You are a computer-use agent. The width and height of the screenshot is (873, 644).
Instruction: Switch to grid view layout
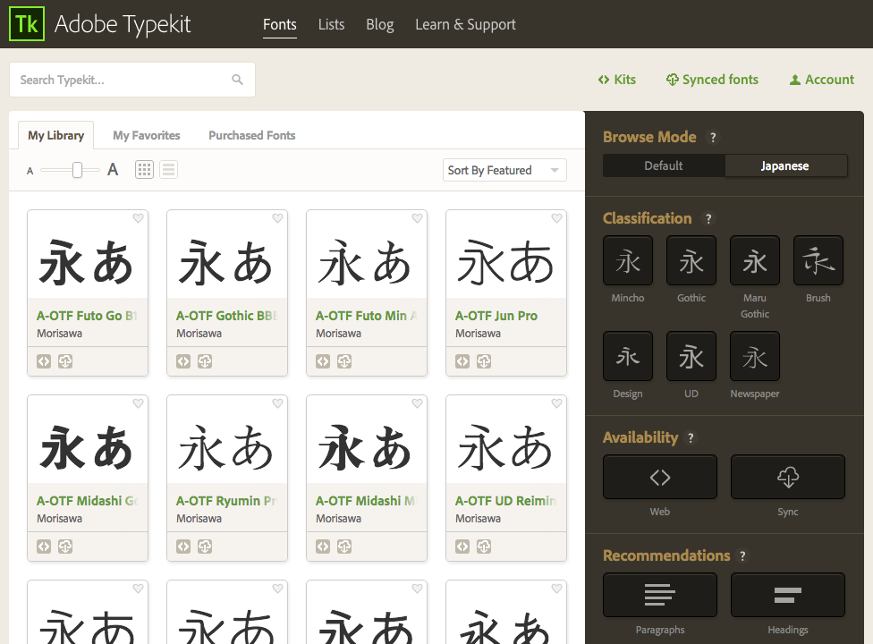coord(144,169)
